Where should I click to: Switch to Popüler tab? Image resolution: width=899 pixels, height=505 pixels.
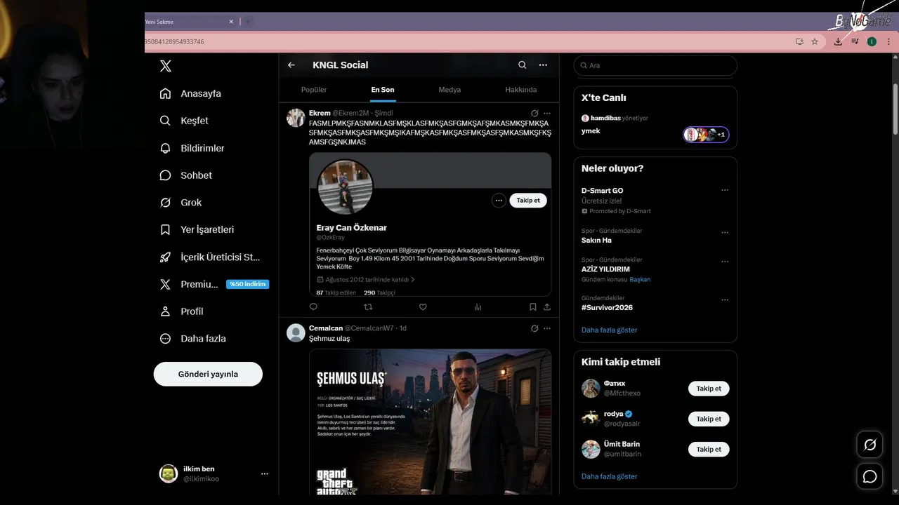314,90
